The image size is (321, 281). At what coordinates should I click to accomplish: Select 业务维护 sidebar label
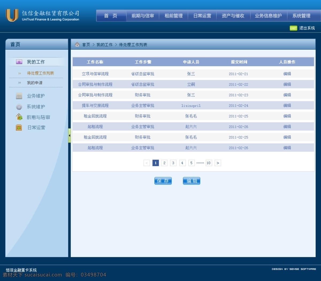pyautogui.click(x=36, y=96)
